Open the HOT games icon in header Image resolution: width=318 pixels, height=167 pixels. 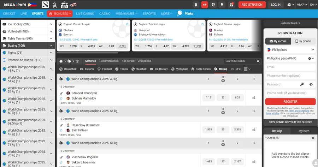tap(64, 5)
